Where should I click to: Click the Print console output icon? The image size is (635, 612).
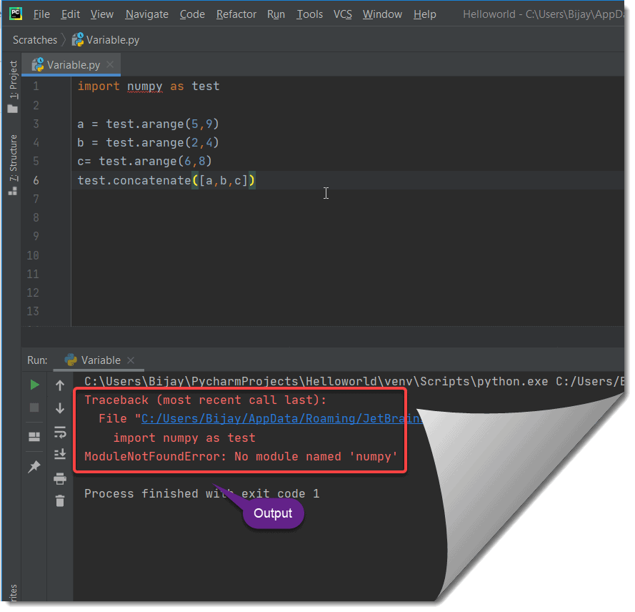coord(60,478)
